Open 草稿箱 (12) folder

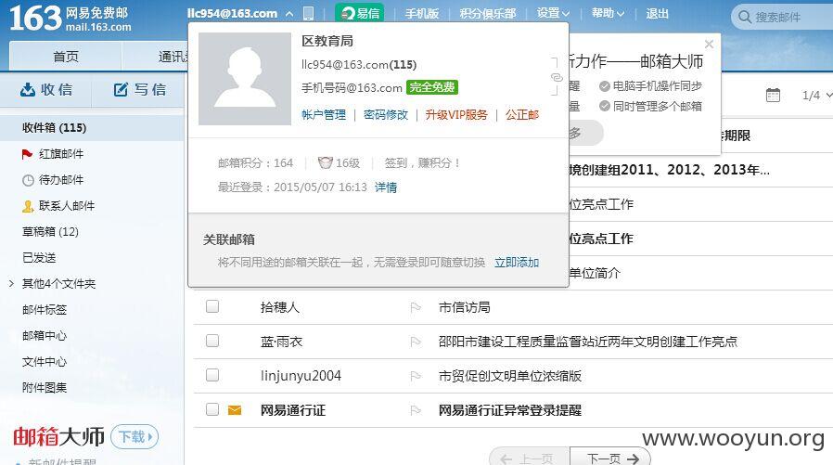(50, 232)
